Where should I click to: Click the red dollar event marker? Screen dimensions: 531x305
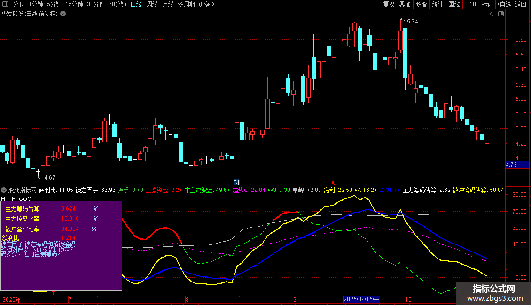[x=333, y=182]
